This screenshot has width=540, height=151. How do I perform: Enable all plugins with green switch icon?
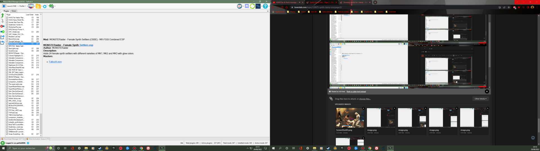tap(3, 32)
